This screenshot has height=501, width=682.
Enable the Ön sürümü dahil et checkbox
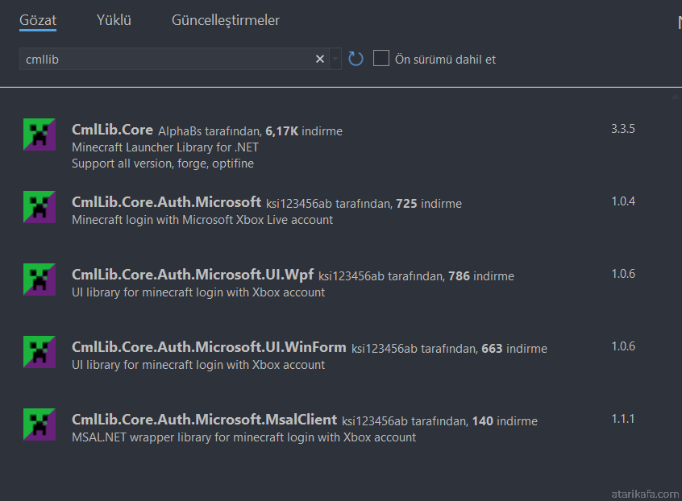pos(381,58)
